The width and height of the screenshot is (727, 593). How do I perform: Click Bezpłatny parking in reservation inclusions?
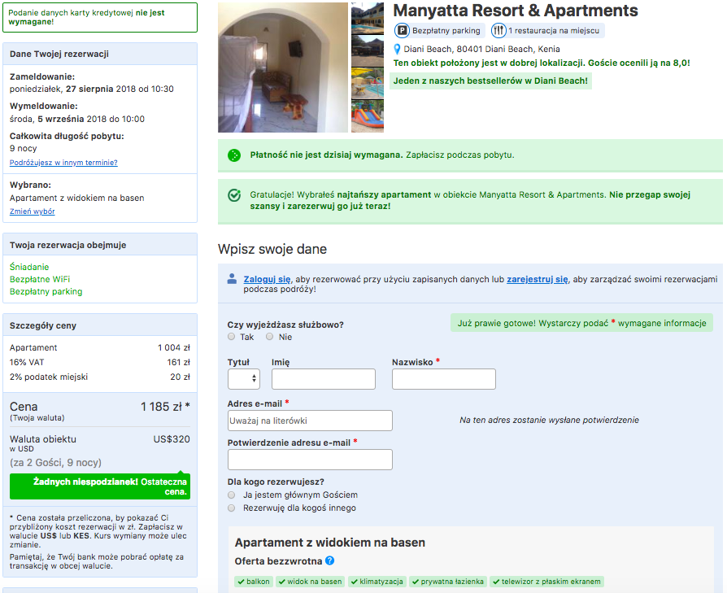coord(46,292)
